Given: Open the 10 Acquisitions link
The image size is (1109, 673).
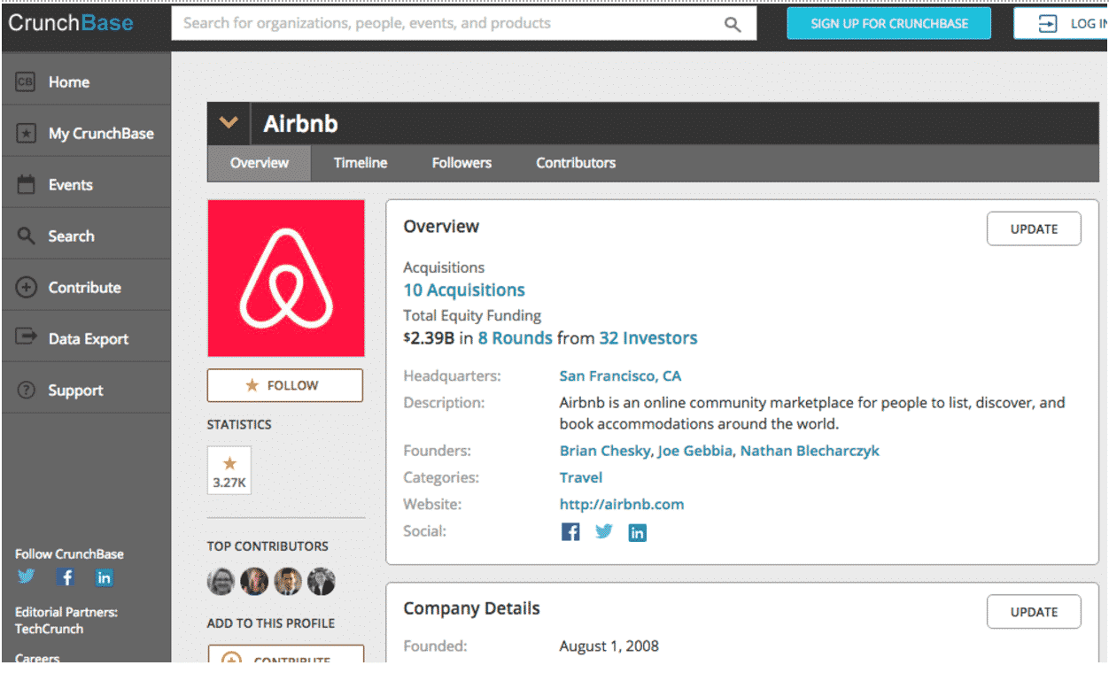Looking at the screenshot, I should [x=464, y=290].
